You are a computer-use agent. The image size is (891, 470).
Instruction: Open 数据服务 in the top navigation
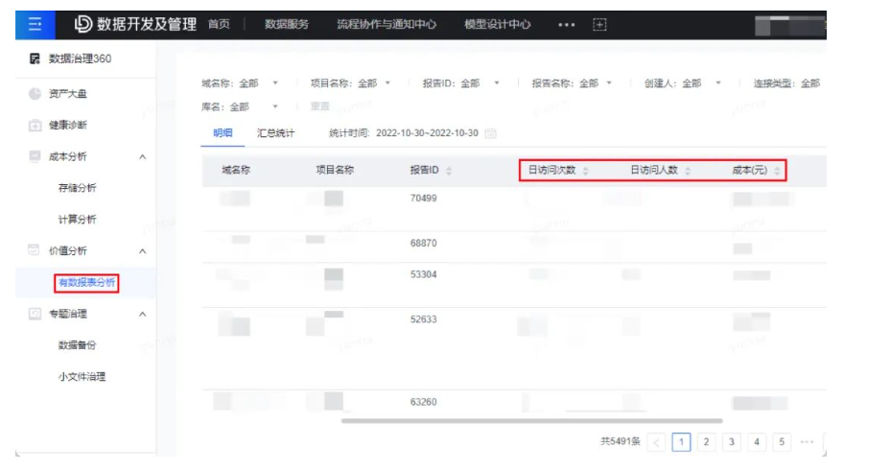287,24
